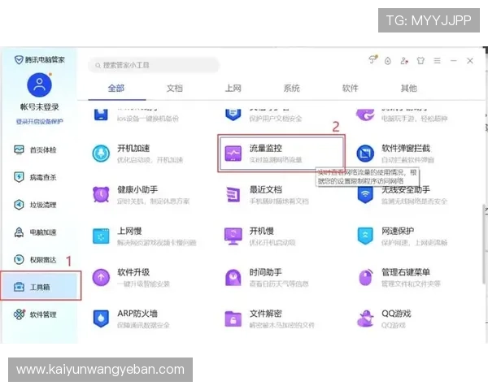Switch to the 软件 tab
The height and width of the screenshot is (390, 488).
coord(350,89)
